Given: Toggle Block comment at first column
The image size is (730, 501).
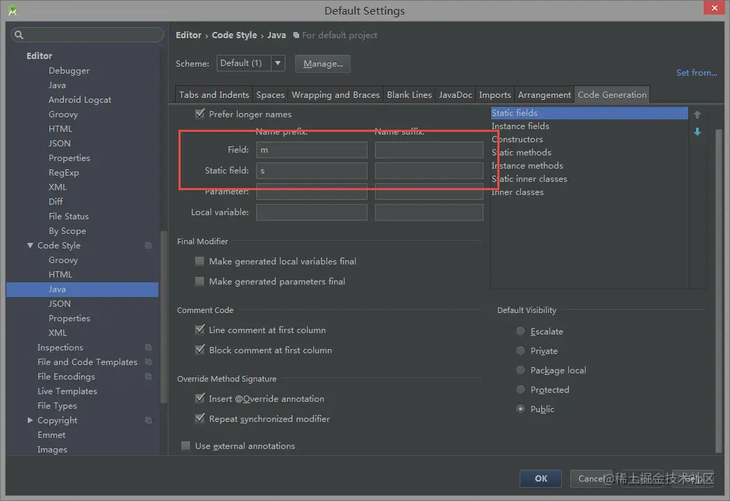Looking at the screenshot, I should pyautogui.click(x=200, y=349).
